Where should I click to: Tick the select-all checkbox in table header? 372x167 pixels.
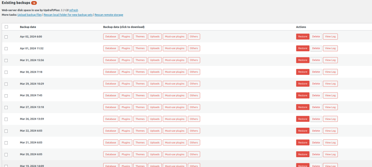(x=6, y=27)
